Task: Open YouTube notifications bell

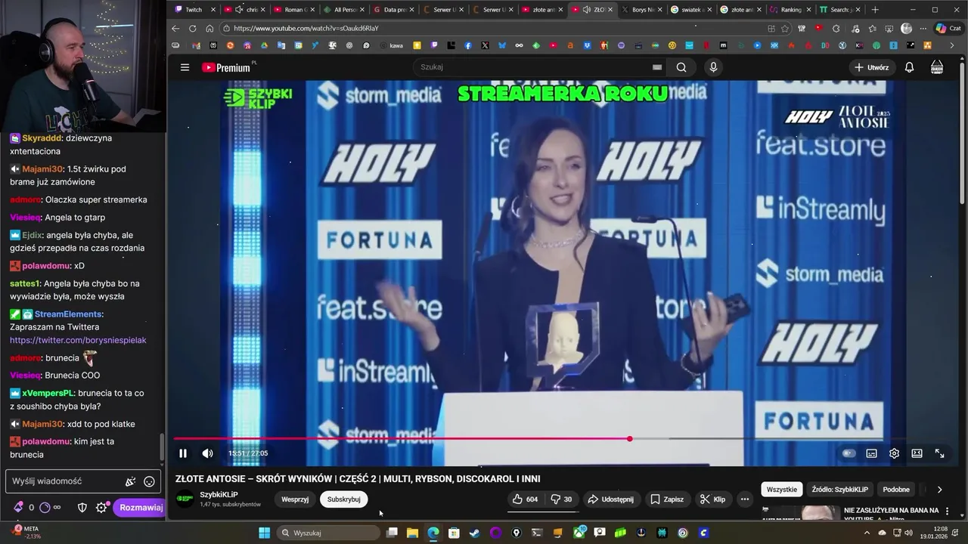Action: (x=909, y=67)
